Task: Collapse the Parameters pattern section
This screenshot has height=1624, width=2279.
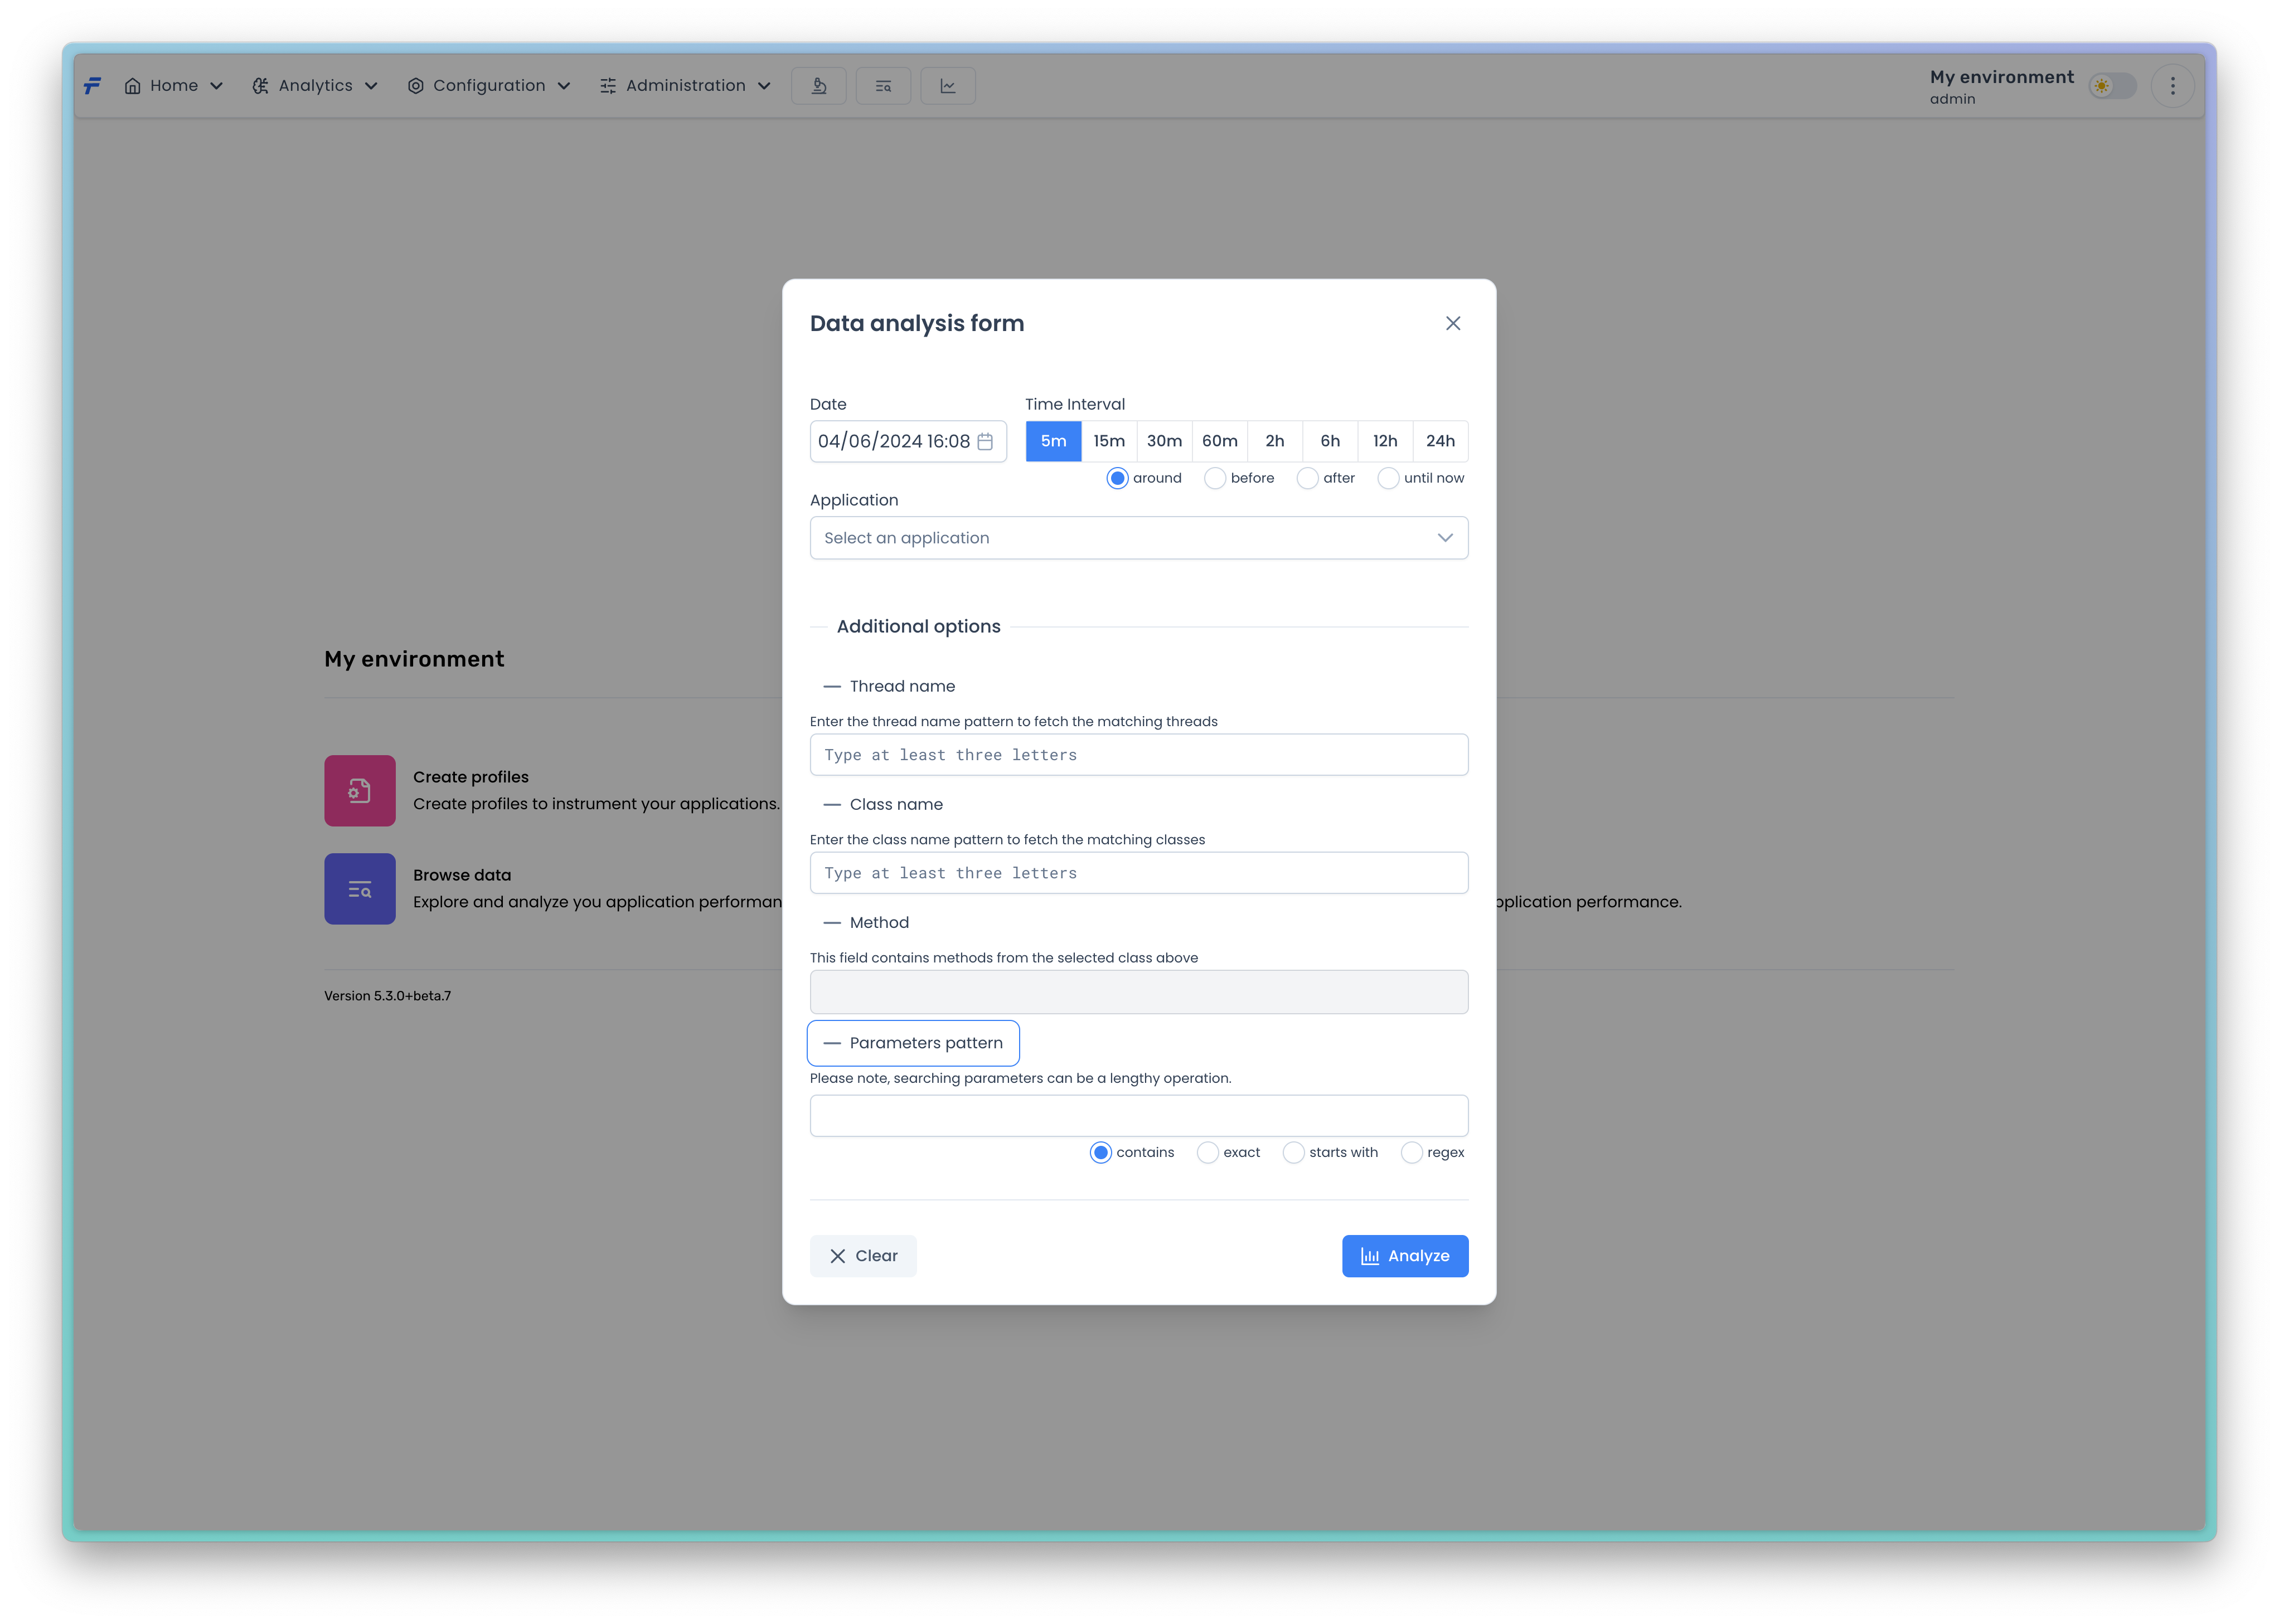Action: click(913, 1043)
